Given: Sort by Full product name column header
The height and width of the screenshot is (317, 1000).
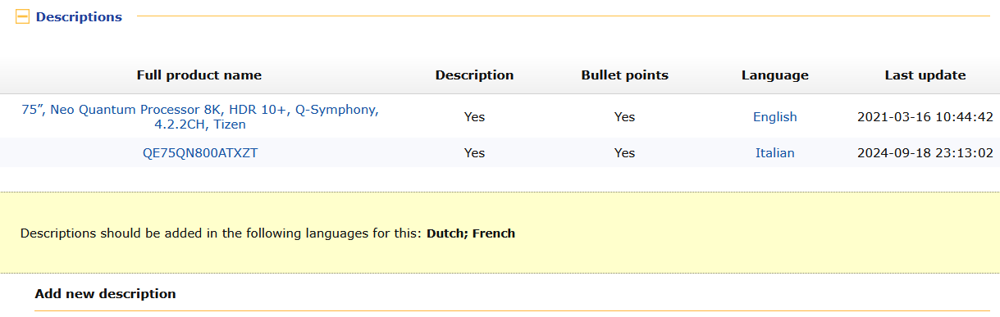Looking at the screenshot, I should 199,75.
